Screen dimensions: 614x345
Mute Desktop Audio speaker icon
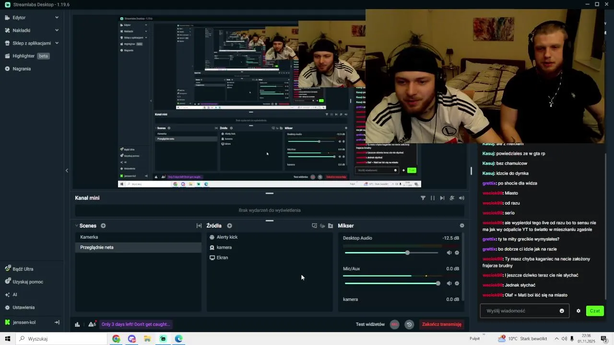449,253
